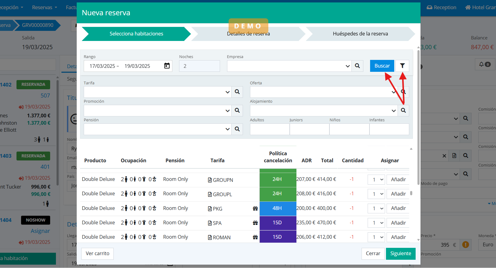
Task: Go to the Detalles de reserva step
Action: tap(248, 34)
